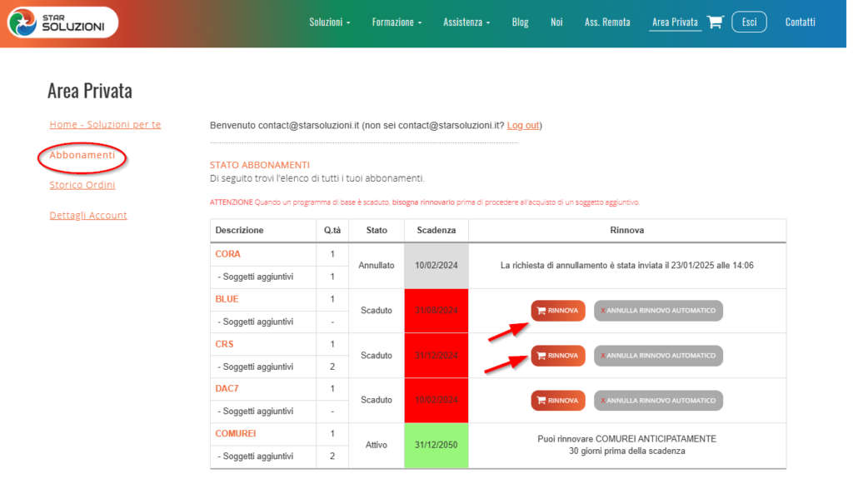This screenshot has width=853, height=489.
Task: Open the CRS subscription link
Action: pos(224,344)
